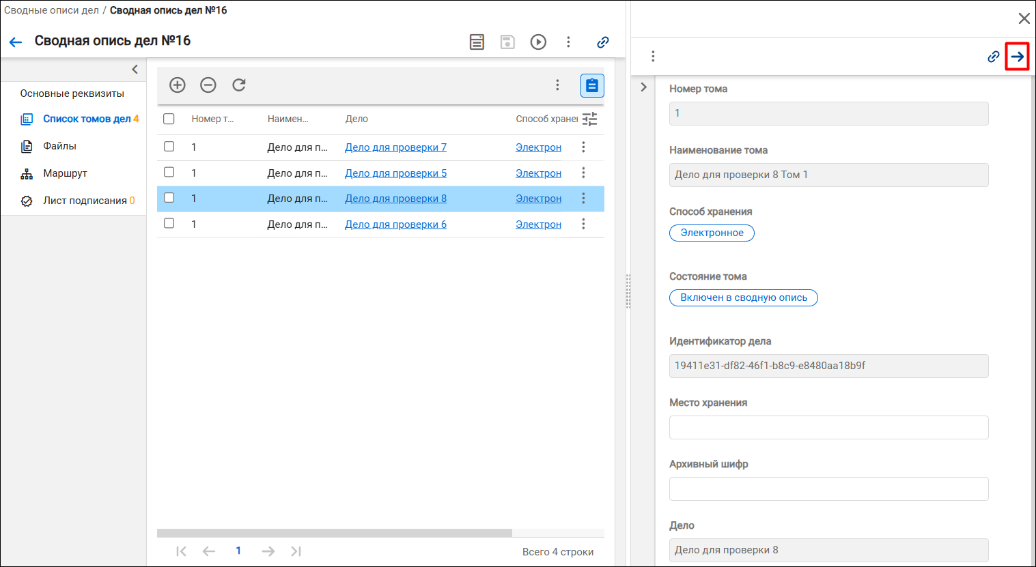
Task: Open the Дело для проверки 5 link
Action: pyautogui.click(x=395, y=173)
